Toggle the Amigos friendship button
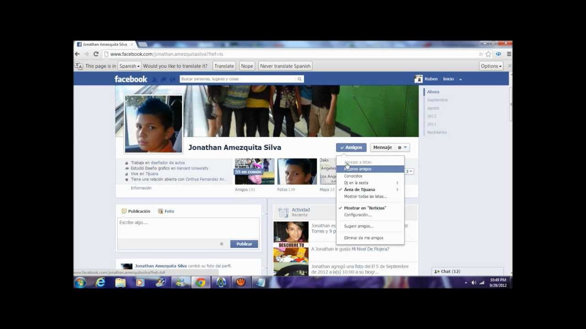The height and width of the screenshot is (329, 586). tap(351, 148)
